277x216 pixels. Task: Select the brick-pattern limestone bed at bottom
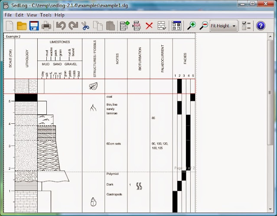[26, 201]
